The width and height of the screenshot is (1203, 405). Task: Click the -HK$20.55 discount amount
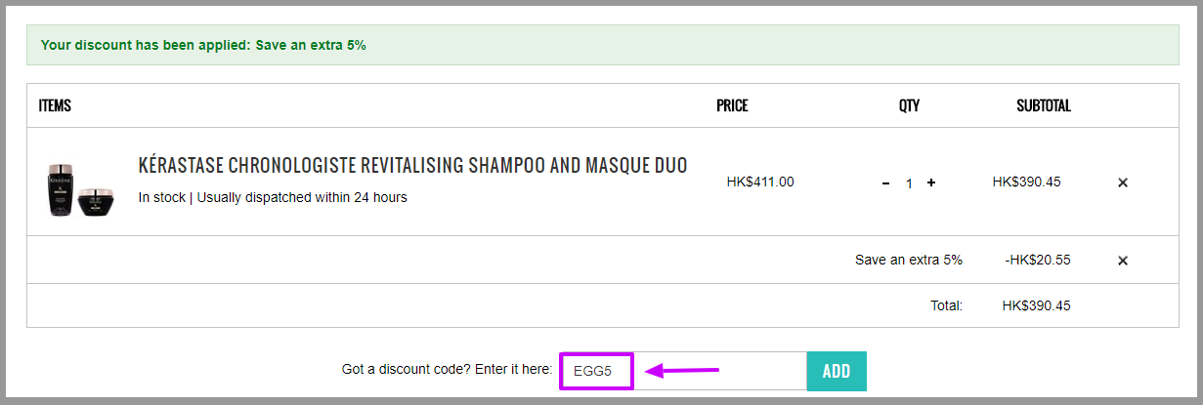click(1038, 260)
